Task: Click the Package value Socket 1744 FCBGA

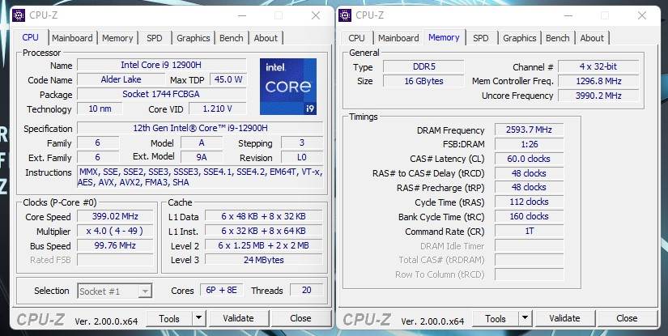Action: [161, 94]
